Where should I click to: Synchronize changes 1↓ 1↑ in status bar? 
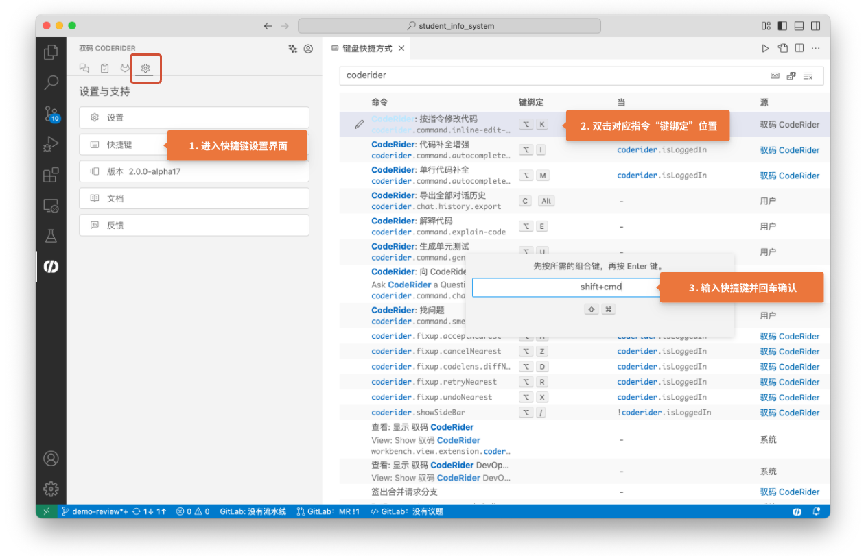click(150, 511)
